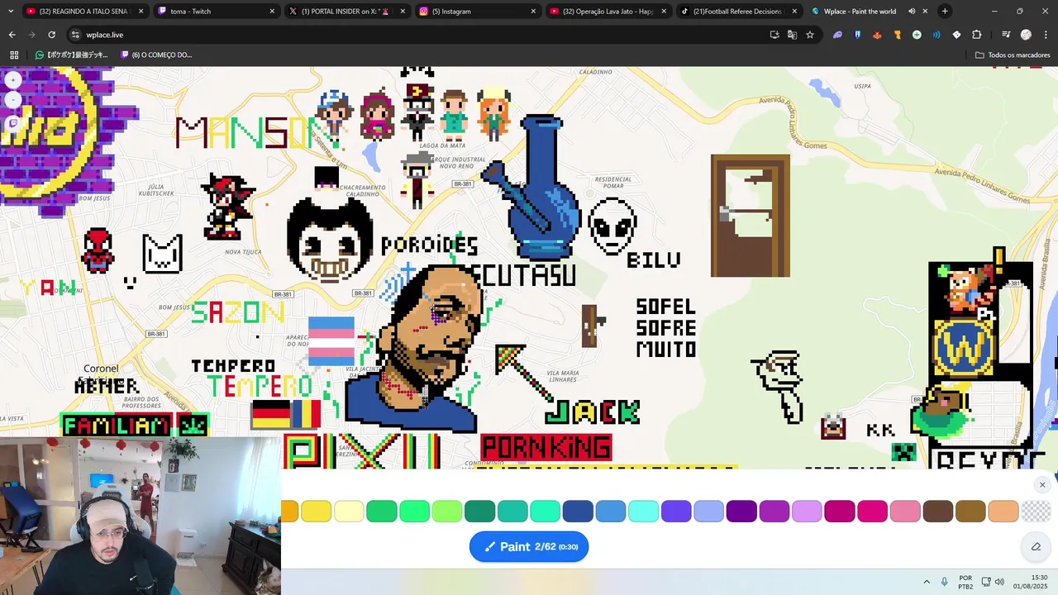
Task: Pick the magenta pink color swatch
Action: point(872,512)
